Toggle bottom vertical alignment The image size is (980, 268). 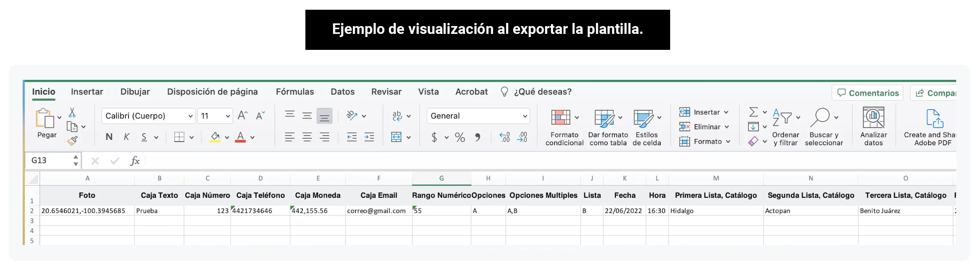(x=324, y=116)
